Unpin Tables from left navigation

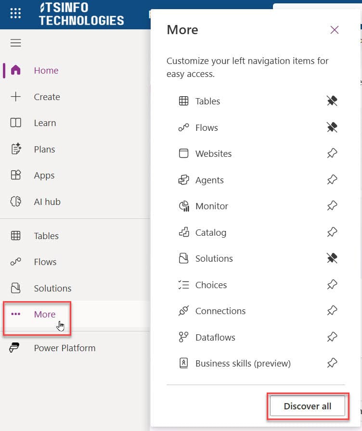332,101
